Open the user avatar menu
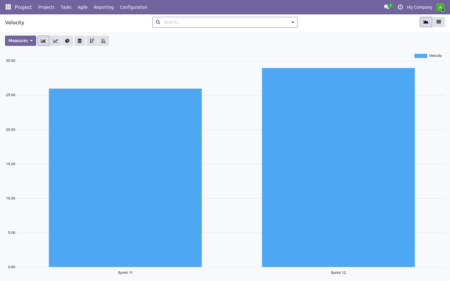Image resolution: width=450 pixels, height=281 pixels. 440,7
